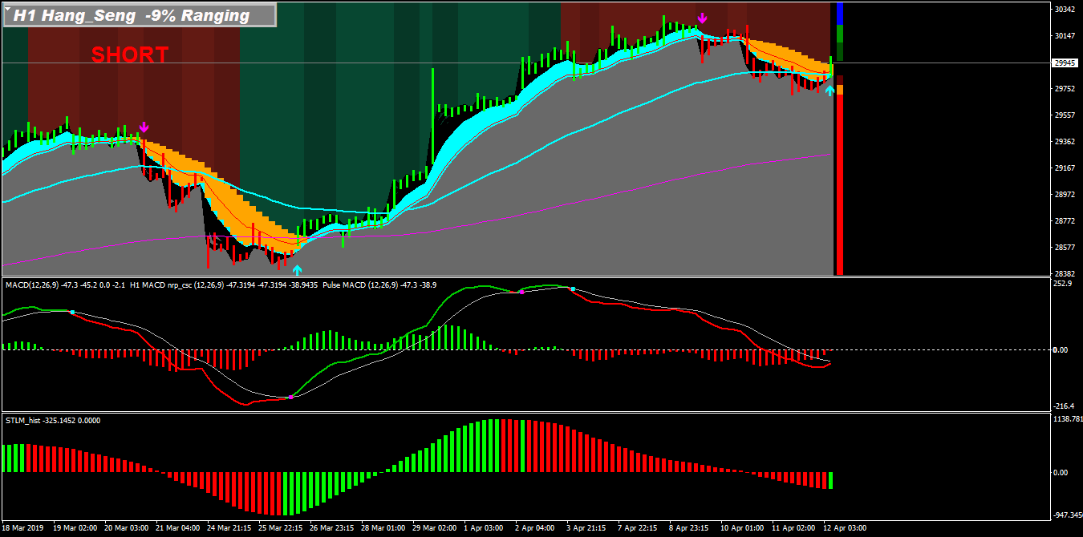Click the 28 Mar 01:00 time label

click(383, 528)
